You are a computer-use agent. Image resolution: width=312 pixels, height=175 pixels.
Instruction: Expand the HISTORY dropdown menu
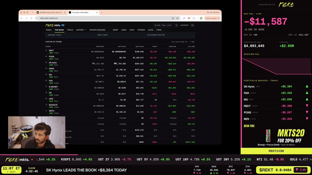[x=81, y=30]
